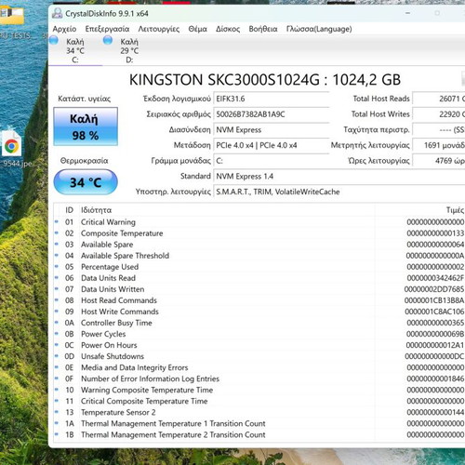Click the status dot beside Percentage Used
The width and height of the screenshot is (465, 465).
click(x=57, y=266)
